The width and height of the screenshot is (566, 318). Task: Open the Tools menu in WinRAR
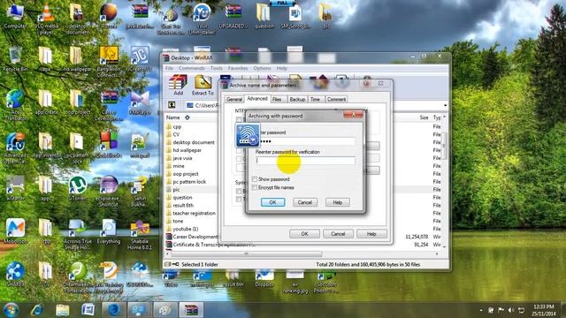(216, 68)
